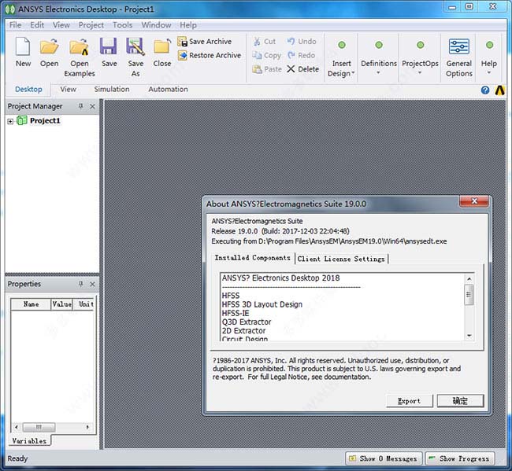Image resolution: width=512 pixels, height=471 pixels.
Task: Switch to the Desktop ribbon tab
Action: pos(28,90)
